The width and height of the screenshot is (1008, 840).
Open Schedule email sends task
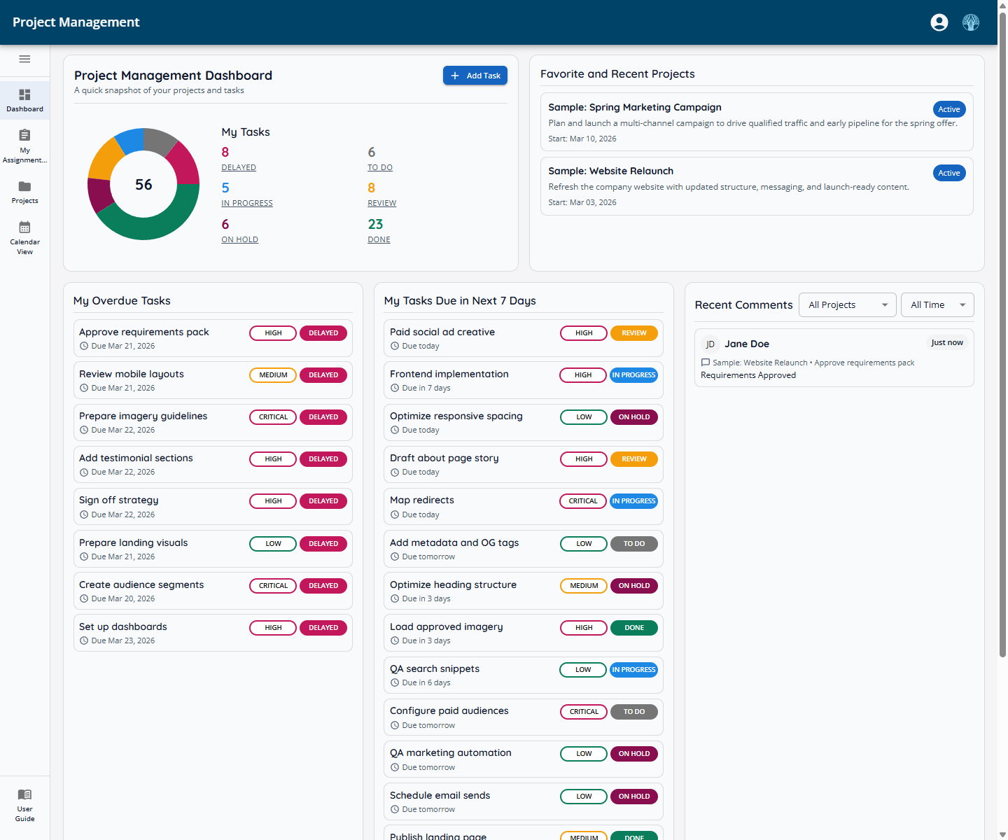point(524,801)
